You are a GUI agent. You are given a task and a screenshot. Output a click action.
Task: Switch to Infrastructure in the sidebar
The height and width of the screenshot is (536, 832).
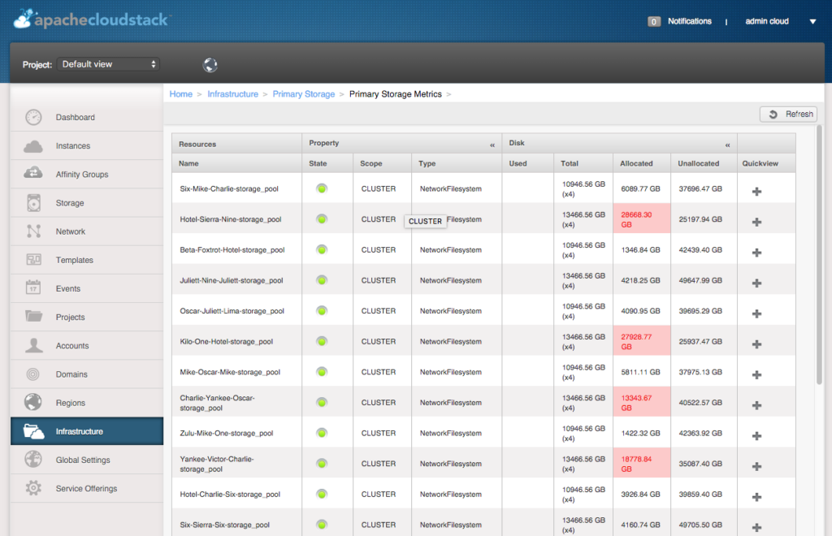pos(32,430)
